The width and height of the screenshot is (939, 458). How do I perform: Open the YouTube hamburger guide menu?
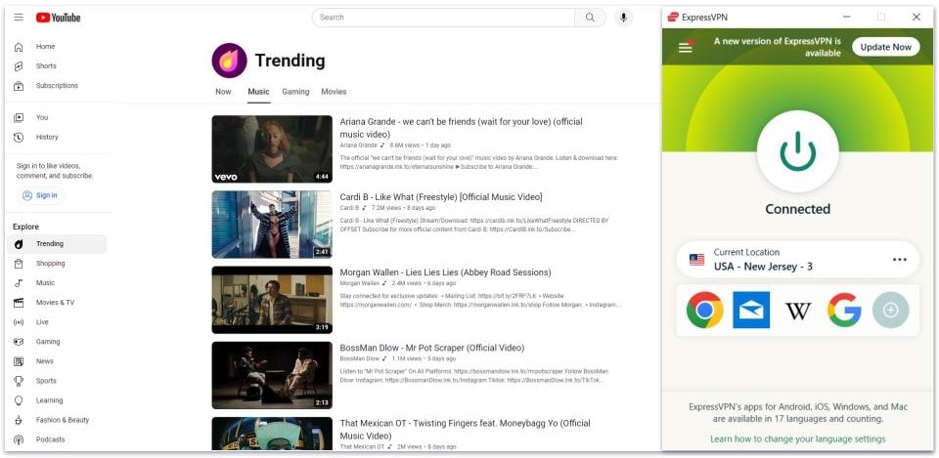[x=19, y=18]
